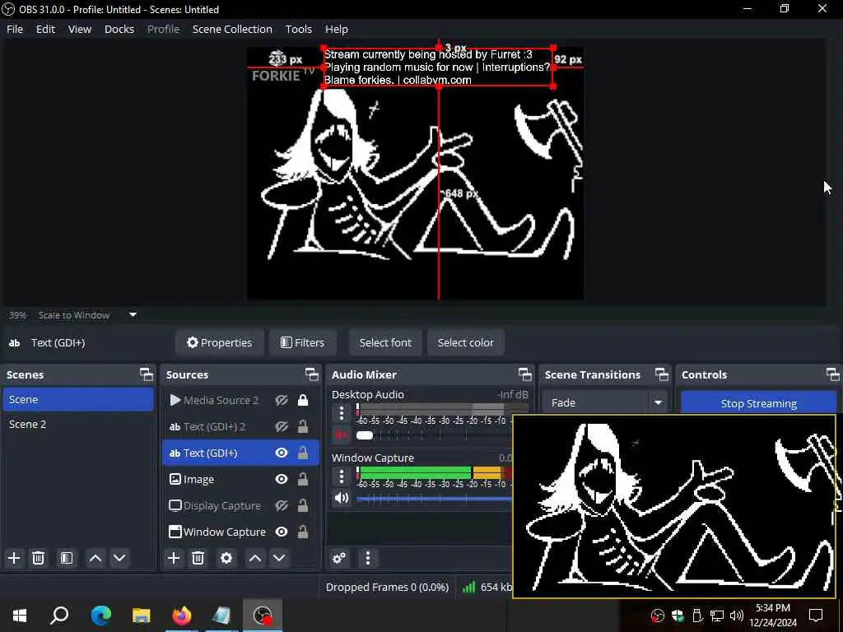
Task: Open scene filters icon in Scenes dock
Action: click(67, 558)
